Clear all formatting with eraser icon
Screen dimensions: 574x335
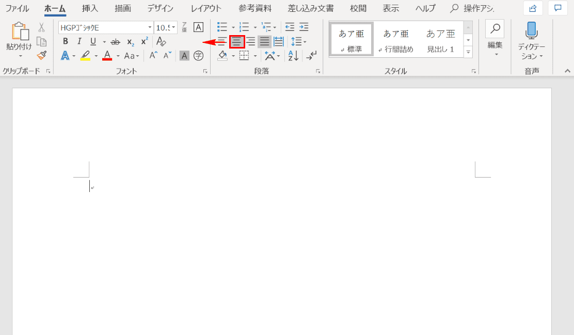pos(161,41)
